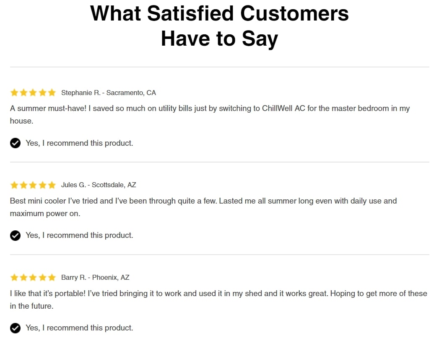Image resolution: width=434 pixels, height=338 pixels.
Task: Click the checkmark under Jules G.'s review
Action: click(x=15, y=235)
